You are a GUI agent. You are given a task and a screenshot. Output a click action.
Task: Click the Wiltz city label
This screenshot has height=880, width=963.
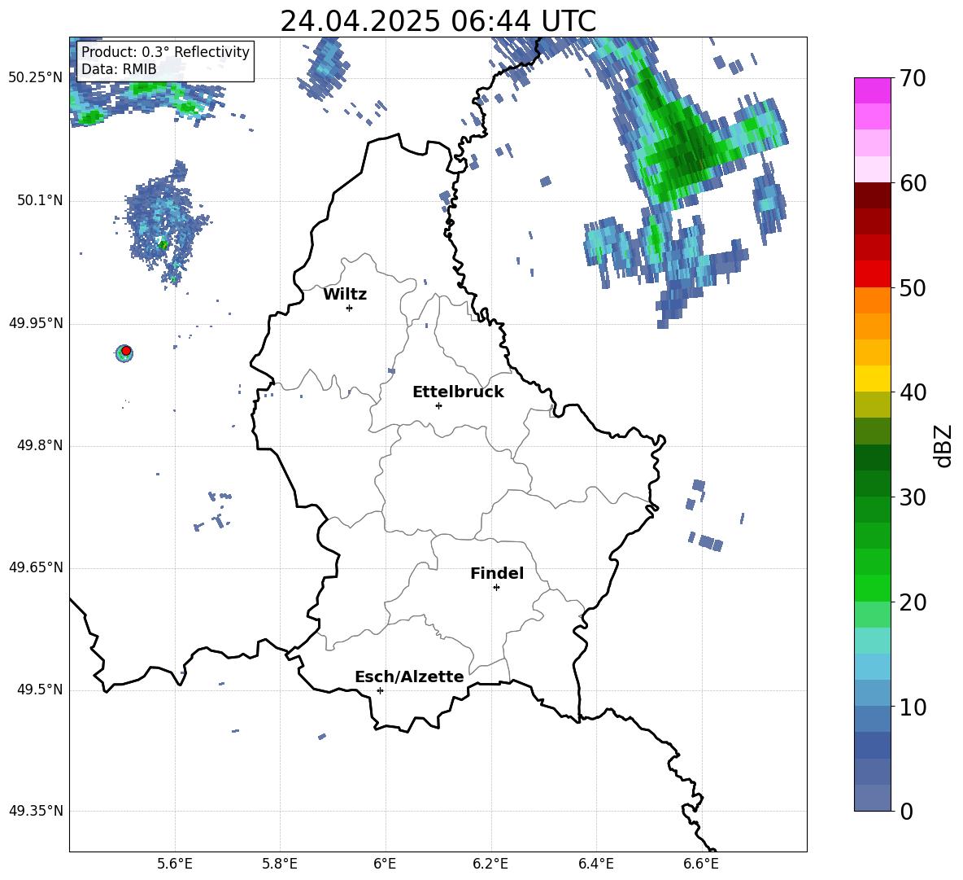(345, 295)
